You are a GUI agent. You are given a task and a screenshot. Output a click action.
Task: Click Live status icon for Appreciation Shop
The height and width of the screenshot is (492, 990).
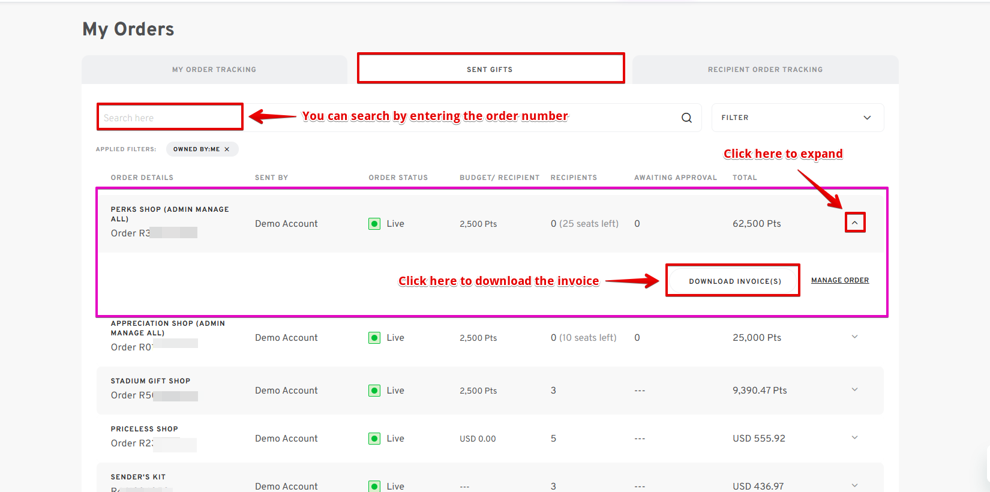pos(374,338)
